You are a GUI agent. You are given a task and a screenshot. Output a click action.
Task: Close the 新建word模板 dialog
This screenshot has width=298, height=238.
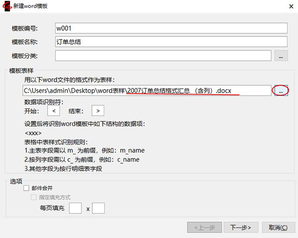coord(290,5)
